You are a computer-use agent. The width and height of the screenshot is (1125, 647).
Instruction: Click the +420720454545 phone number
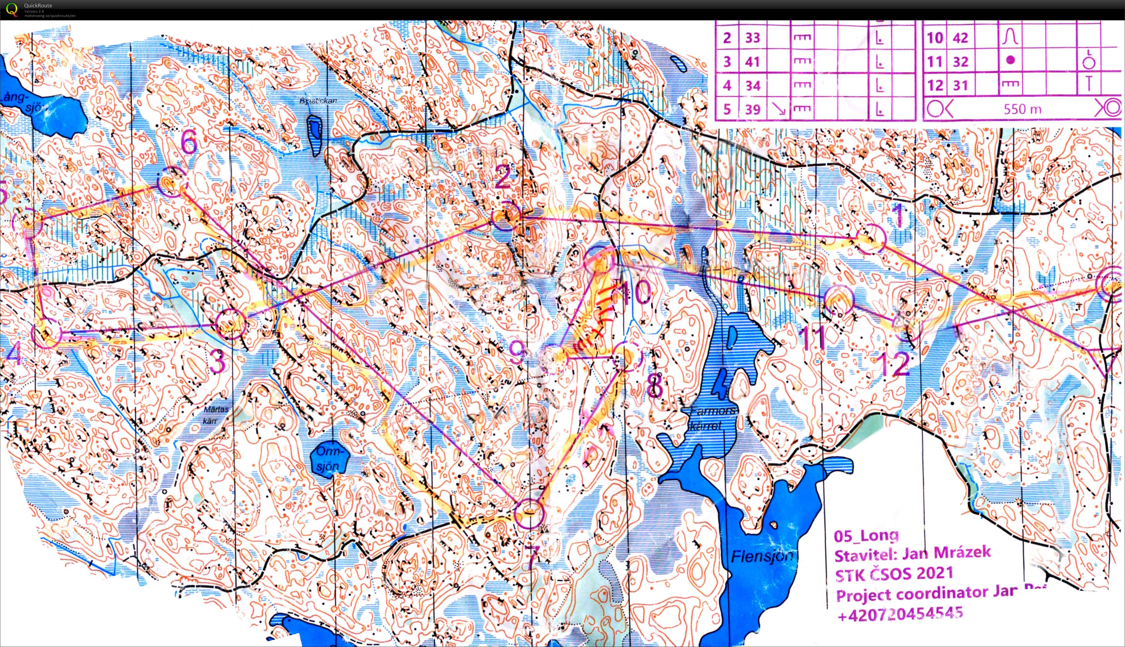coord(900,614)
